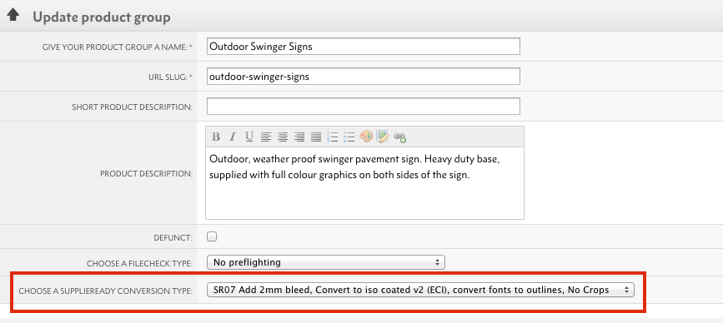Align description text left
The height and width of the screenshot is (323, 723).
265,137
